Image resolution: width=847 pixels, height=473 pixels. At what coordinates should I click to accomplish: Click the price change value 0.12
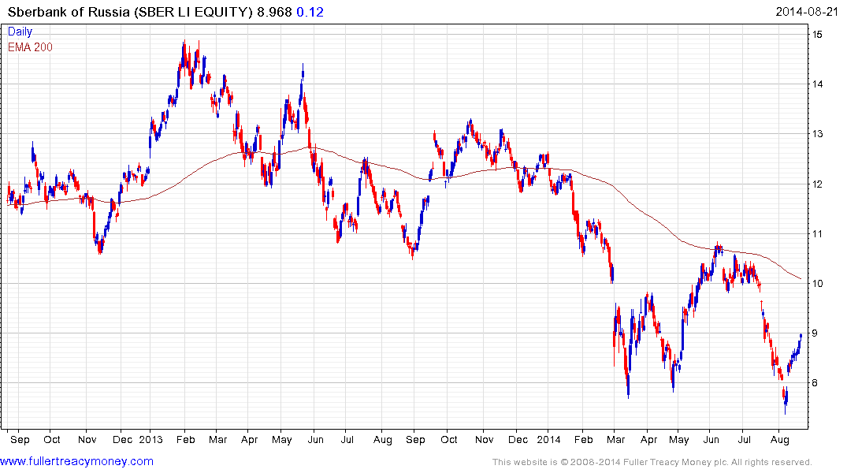click(x=310, y=12)
